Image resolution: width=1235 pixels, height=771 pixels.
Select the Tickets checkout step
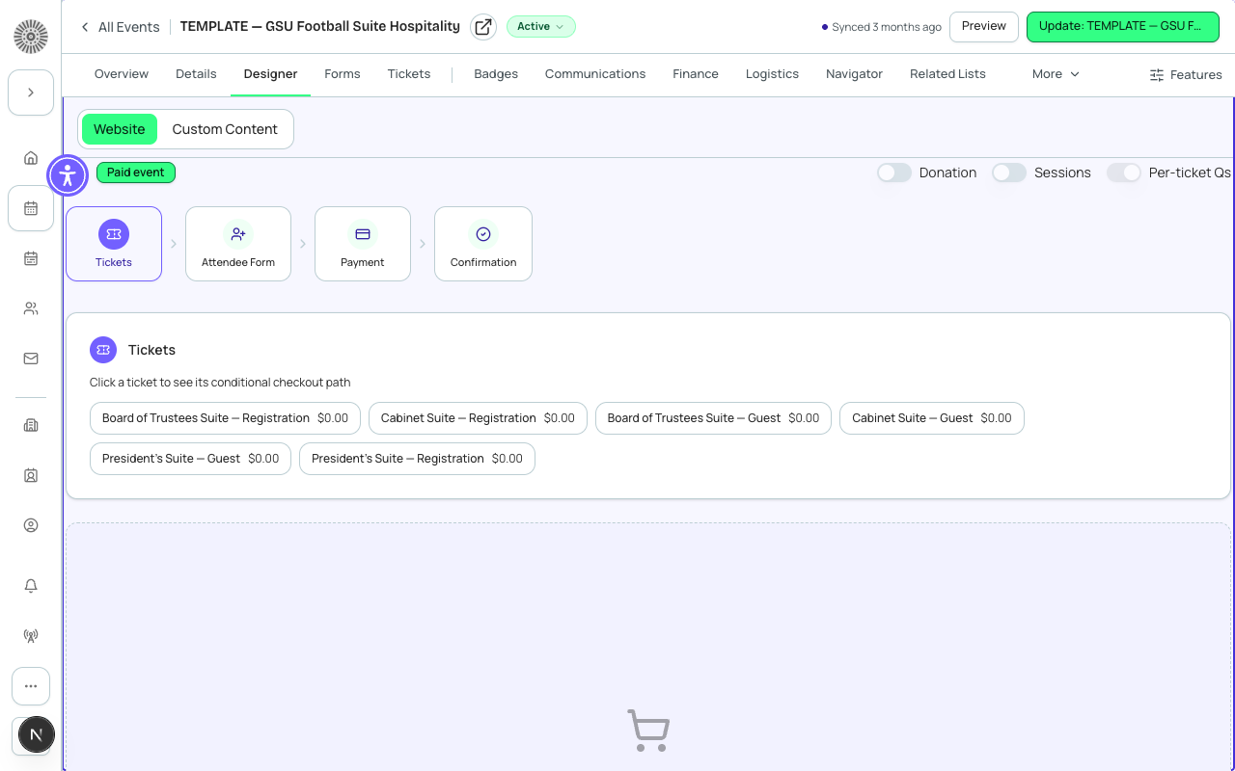[x=114, y=244]
